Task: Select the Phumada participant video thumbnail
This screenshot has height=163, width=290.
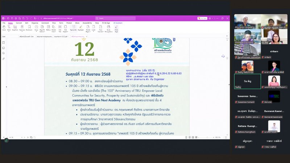Action: [248, 37]
